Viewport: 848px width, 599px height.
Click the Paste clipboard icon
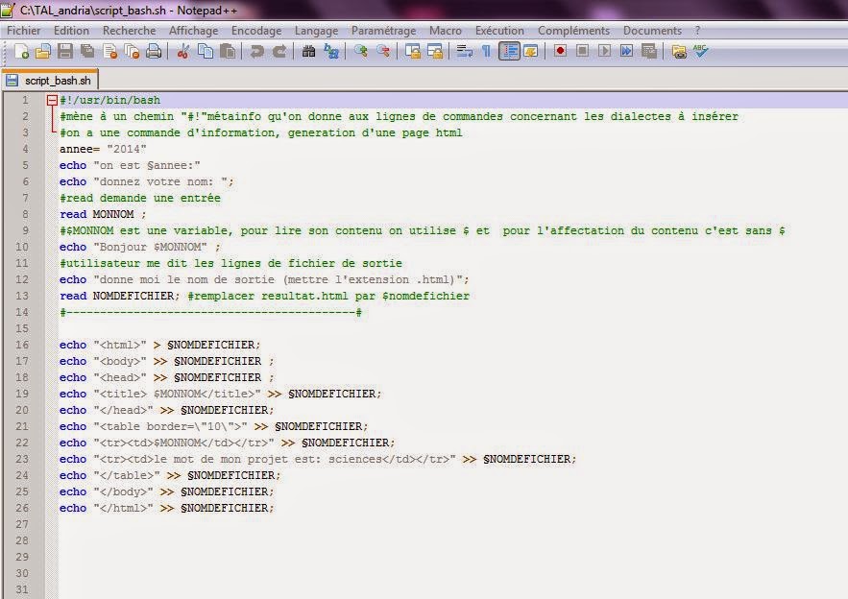tap(228, 52)
